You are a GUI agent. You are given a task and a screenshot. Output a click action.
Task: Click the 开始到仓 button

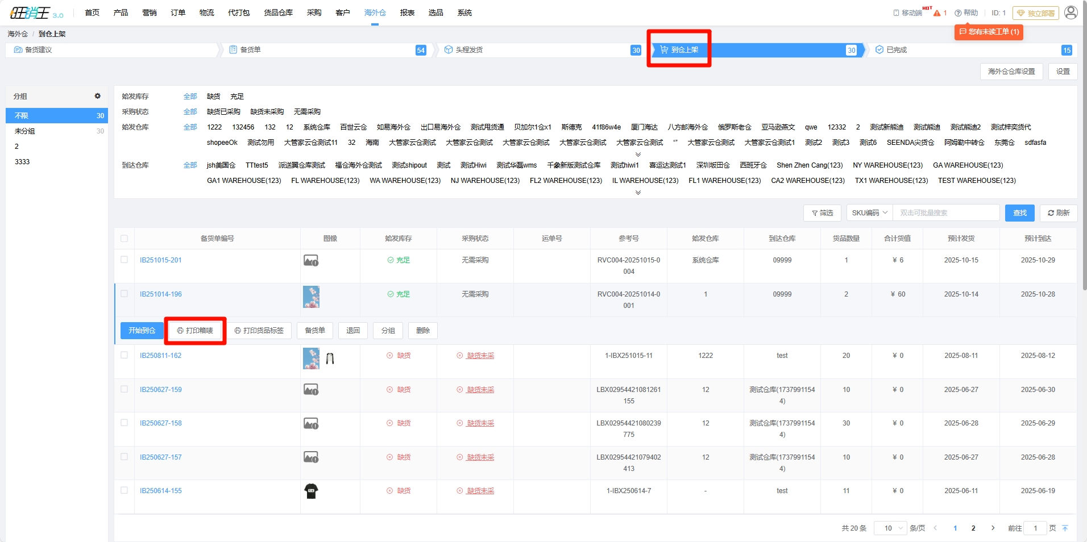[x=142, y=331]
